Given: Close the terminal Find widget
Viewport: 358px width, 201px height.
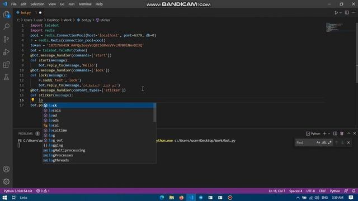Looking at the screenshot, I should (x=348, y=143).
